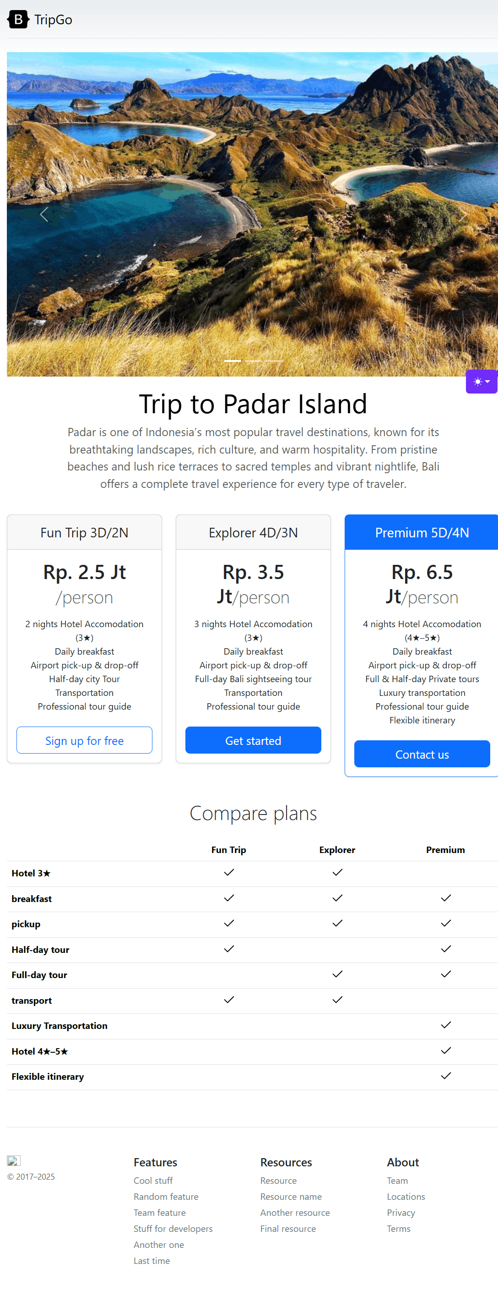
Task: Open the Cool stuff footer link
Action: click(152, 1181)
